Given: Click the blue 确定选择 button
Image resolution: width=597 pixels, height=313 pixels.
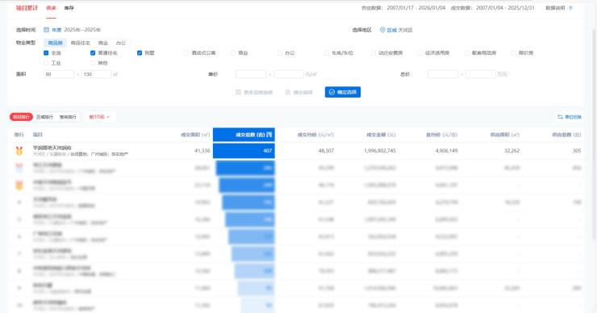Looking at the screenshot, I should (x=343, y=92).
